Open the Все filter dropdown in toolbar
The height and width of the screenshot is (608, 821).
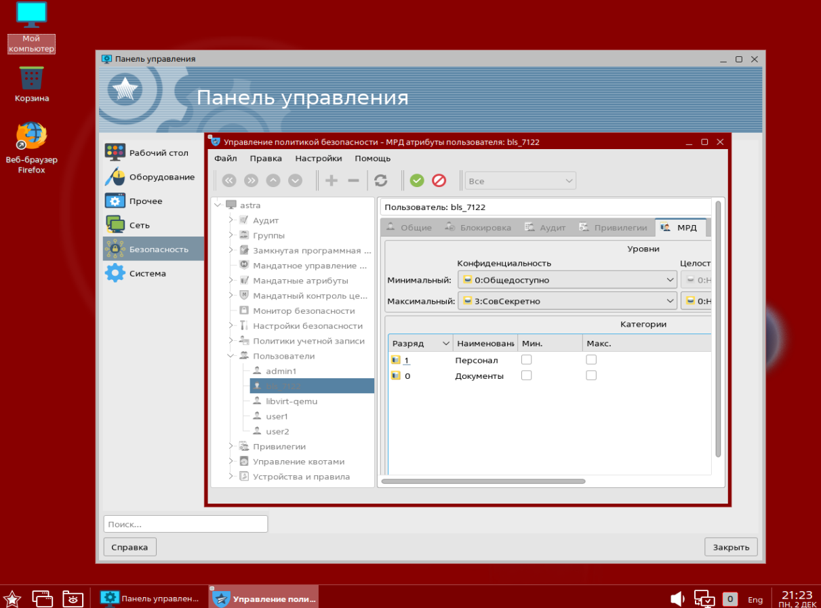coord(520,181)
